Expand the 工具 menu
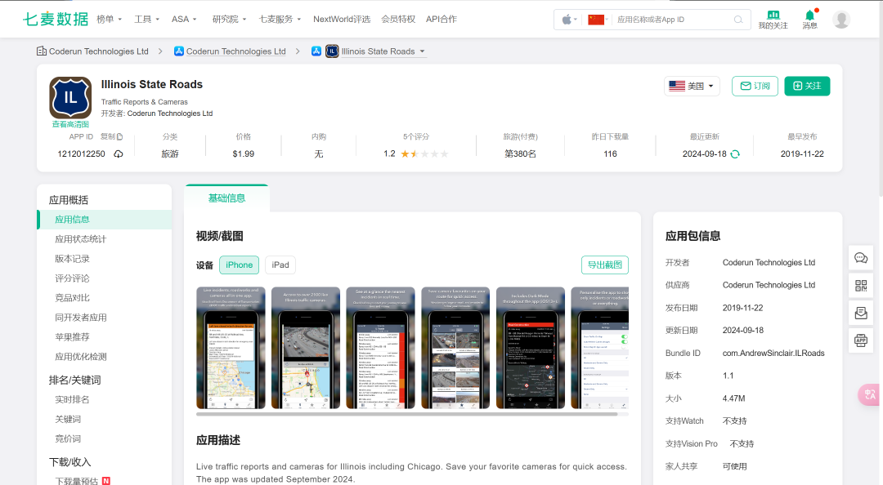This screenshot has width=883, height=485. click(146, 19)
